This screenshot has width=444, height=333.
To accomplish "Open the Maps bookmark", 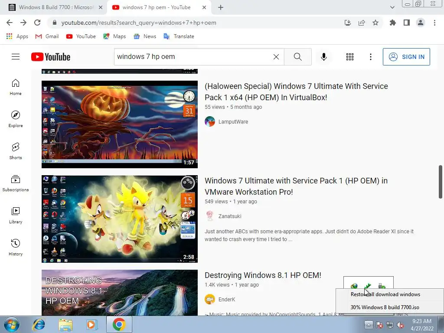I will [114, 36].
